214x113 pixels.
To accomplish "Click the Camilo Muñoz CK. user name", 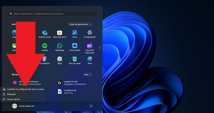I will coord(27,106).
